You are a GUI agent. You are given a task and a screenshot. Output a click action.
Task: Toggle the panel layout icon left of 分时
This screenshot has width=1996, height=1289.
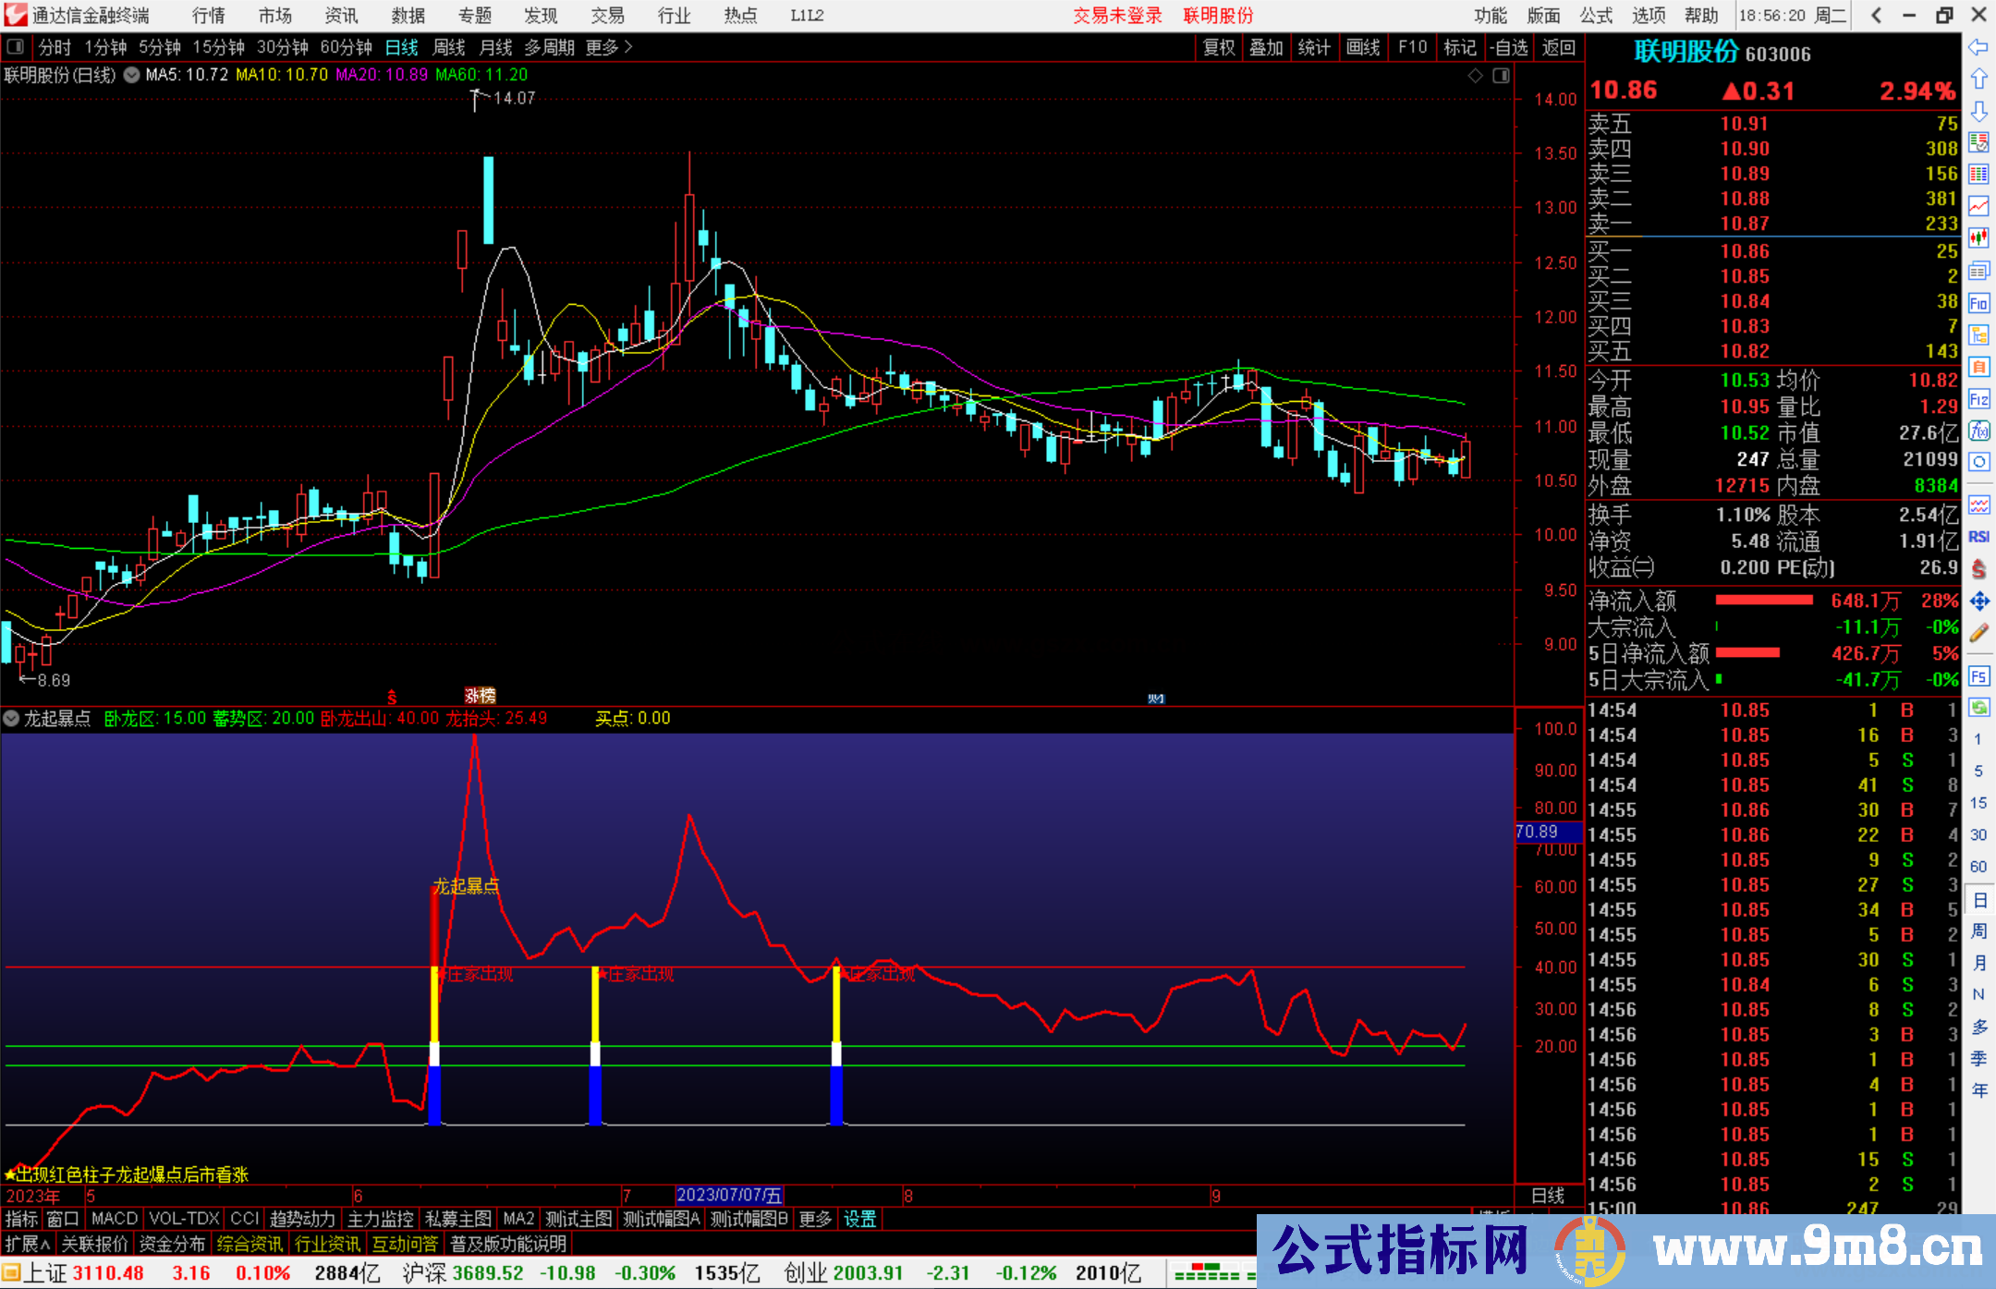(15, 46)
